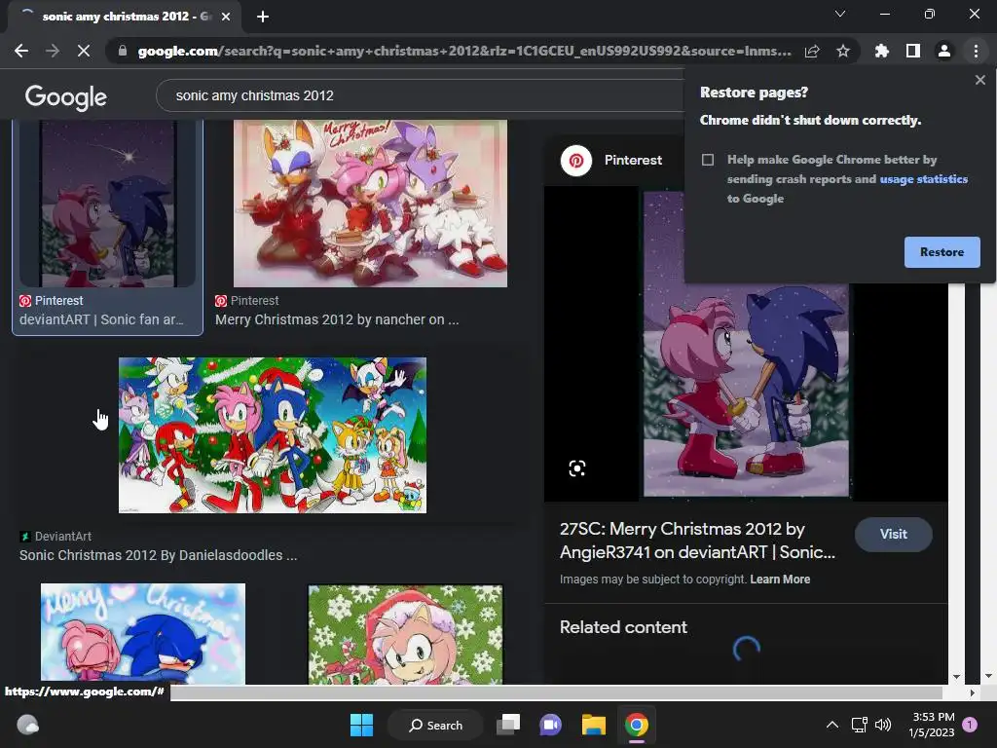Click 'Merry Christmas 2012 by nancher on' caption
Screen dimensions: 997x748
click(336, 319)
